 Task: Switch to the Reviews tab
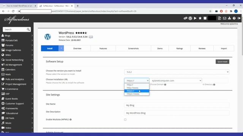point(202,48)
